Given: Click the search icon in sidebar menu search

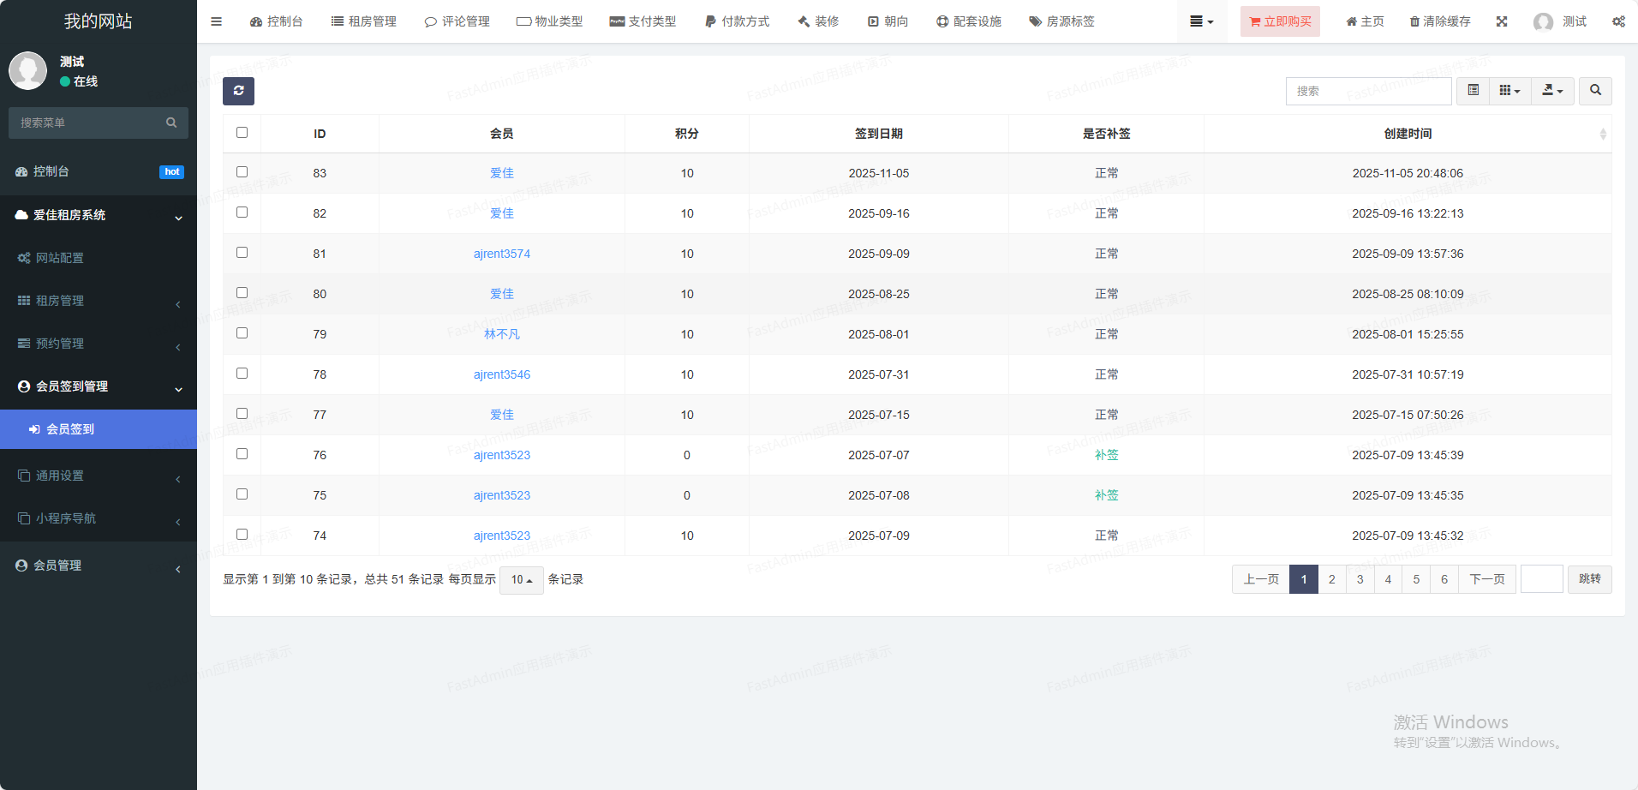Looking at the screenshot, I should pyautogui.click(x=171, y=123).
